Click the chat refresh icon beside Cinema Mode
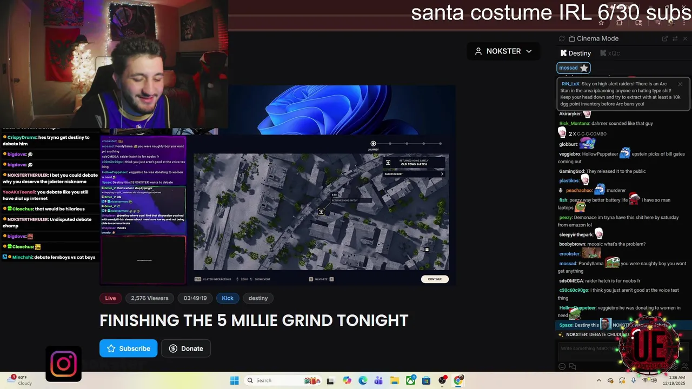 point(562,38)
